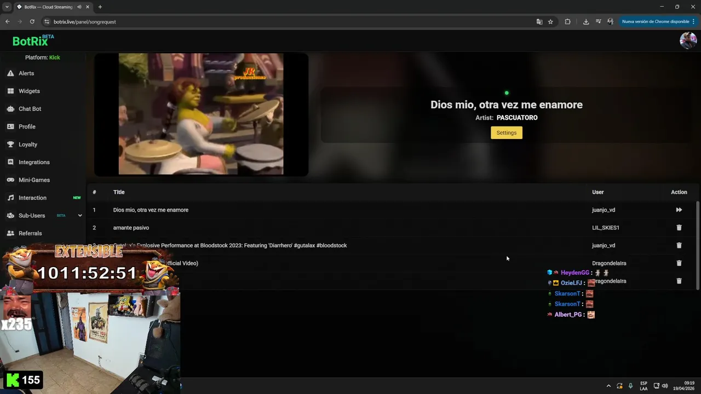Go back in browser history
This screenshot has height=394, width=701.
[x=7, y=22]
